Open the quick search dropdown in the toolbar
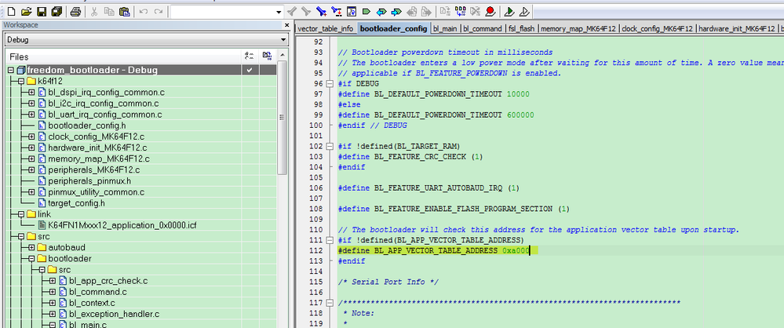The width and height of the screenshot is (784, 328). [279, 12]
